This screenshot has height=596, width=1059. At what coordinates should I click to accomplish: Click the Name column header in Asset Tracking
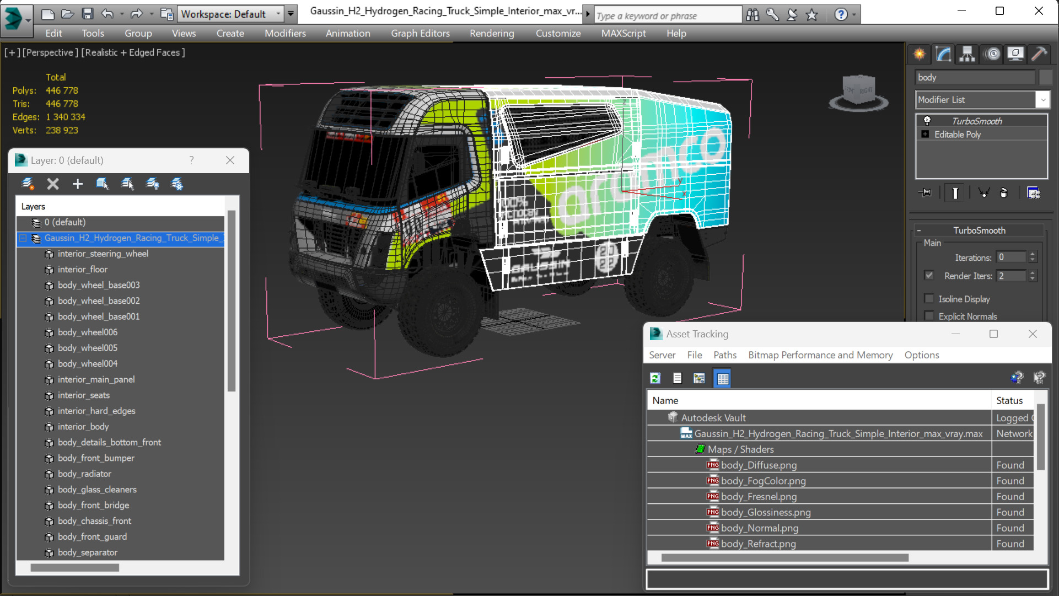tap(819, 400)
